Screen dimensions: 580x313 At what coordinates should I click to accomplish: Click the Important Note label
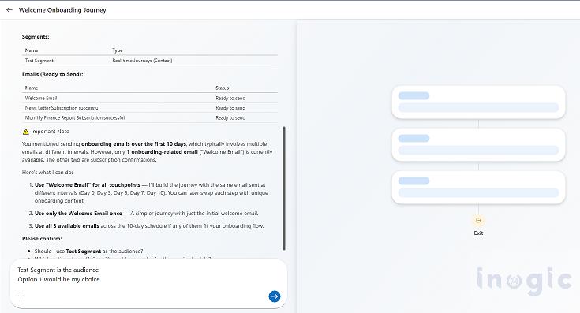coord(50,132)
